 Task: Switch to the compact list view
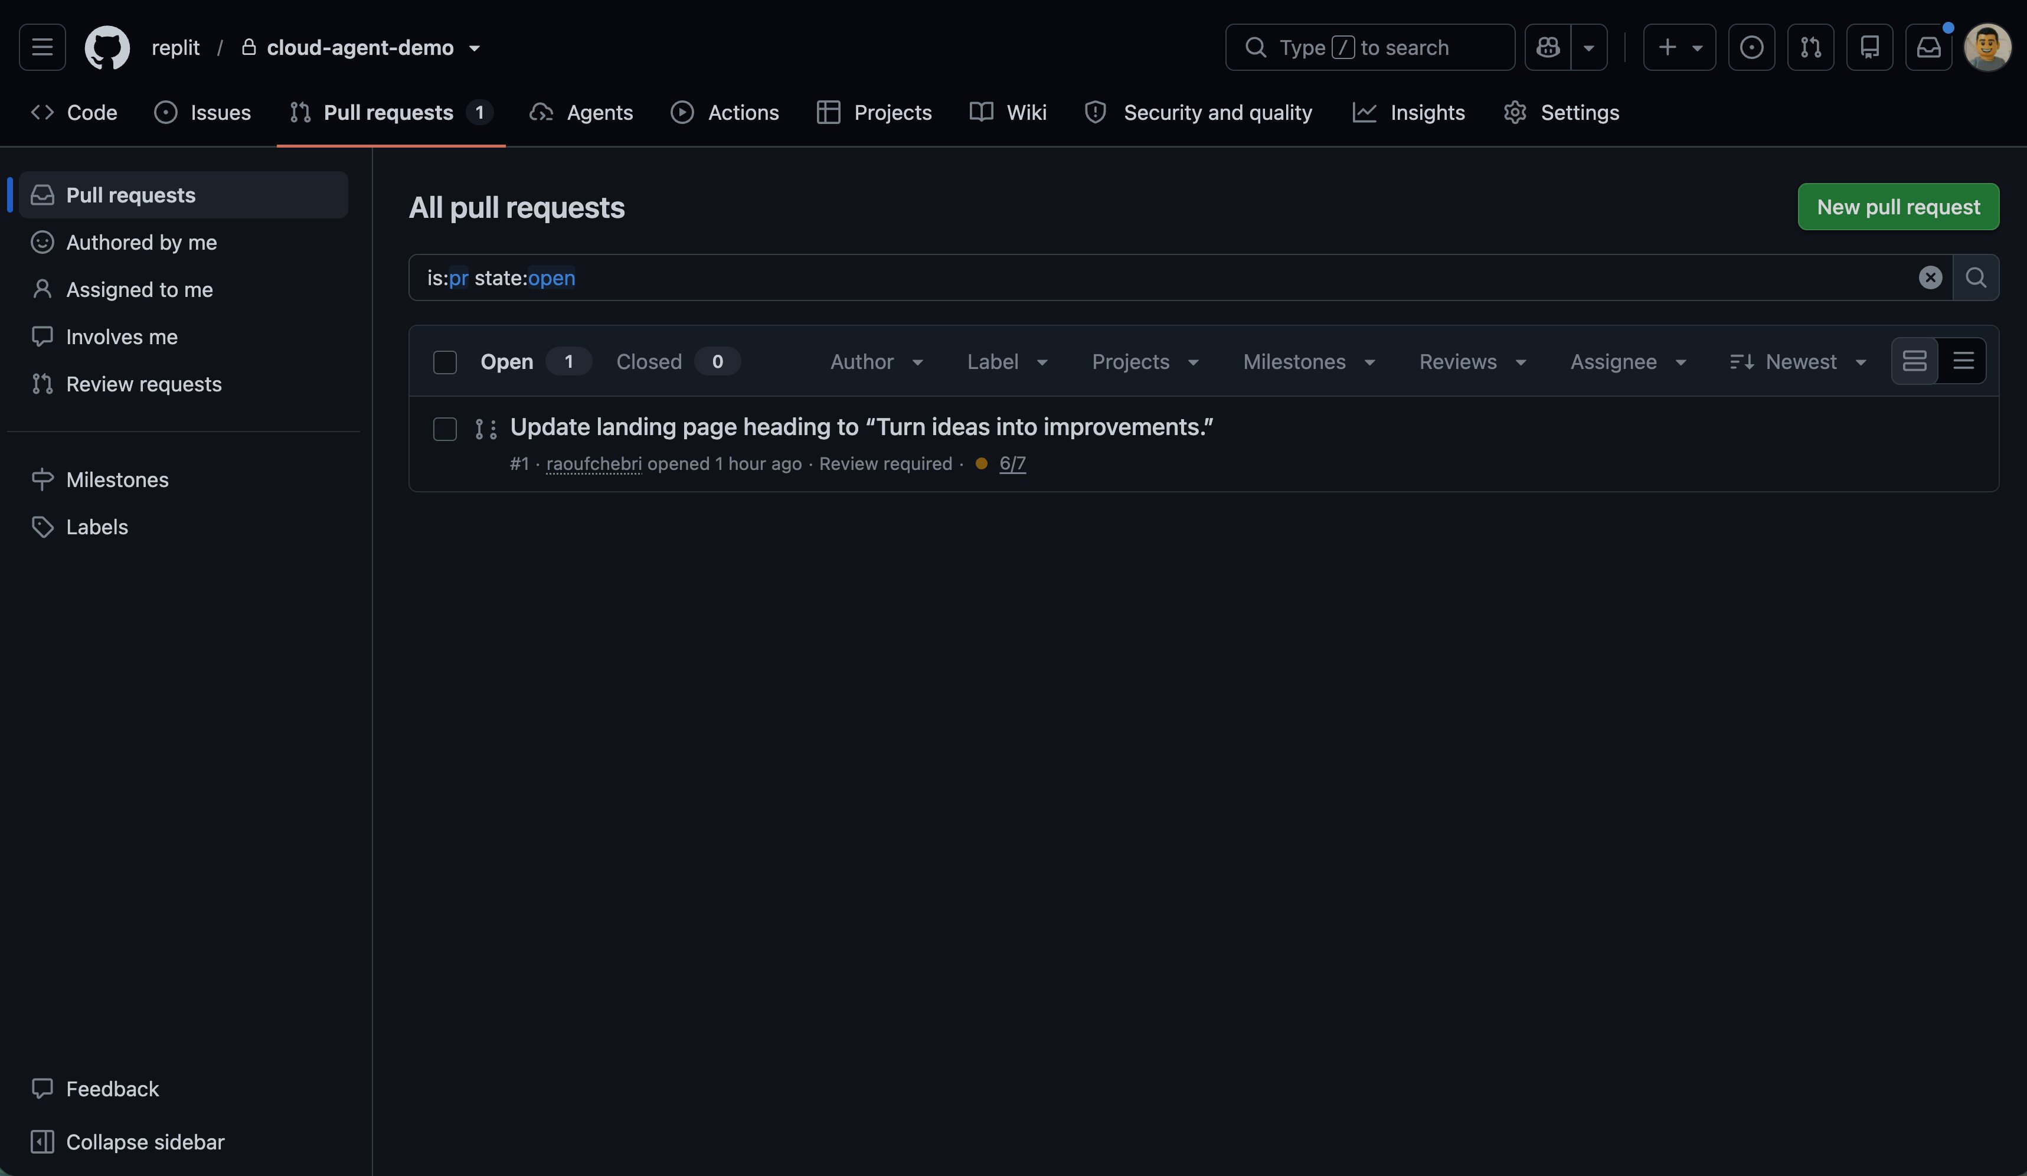[1963, 361]
